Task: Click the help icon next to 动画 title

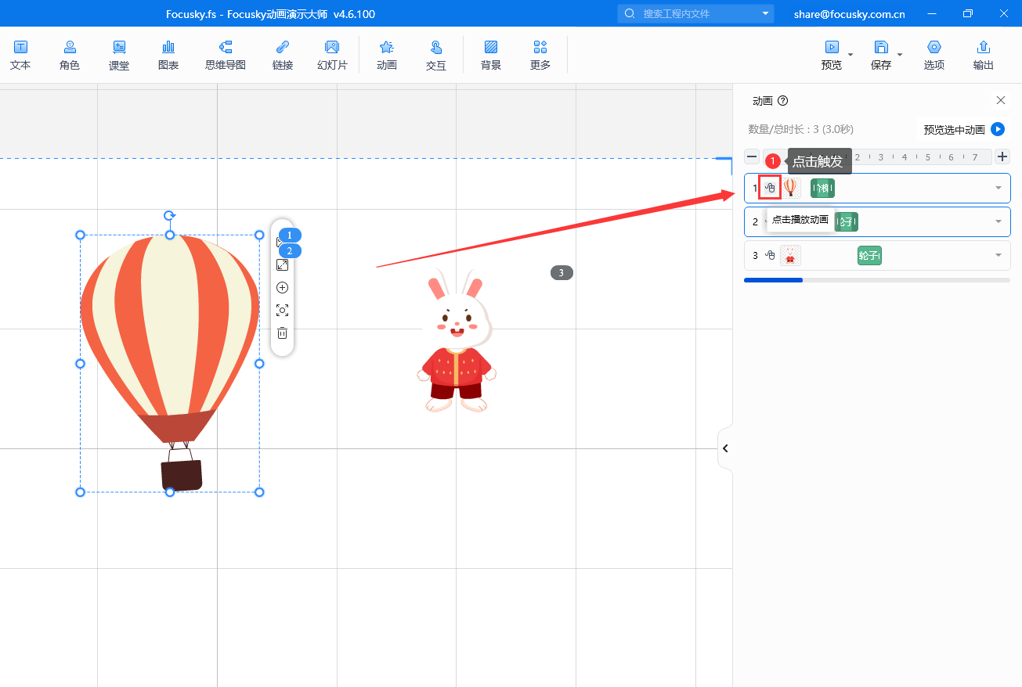Action: (782, 101)
